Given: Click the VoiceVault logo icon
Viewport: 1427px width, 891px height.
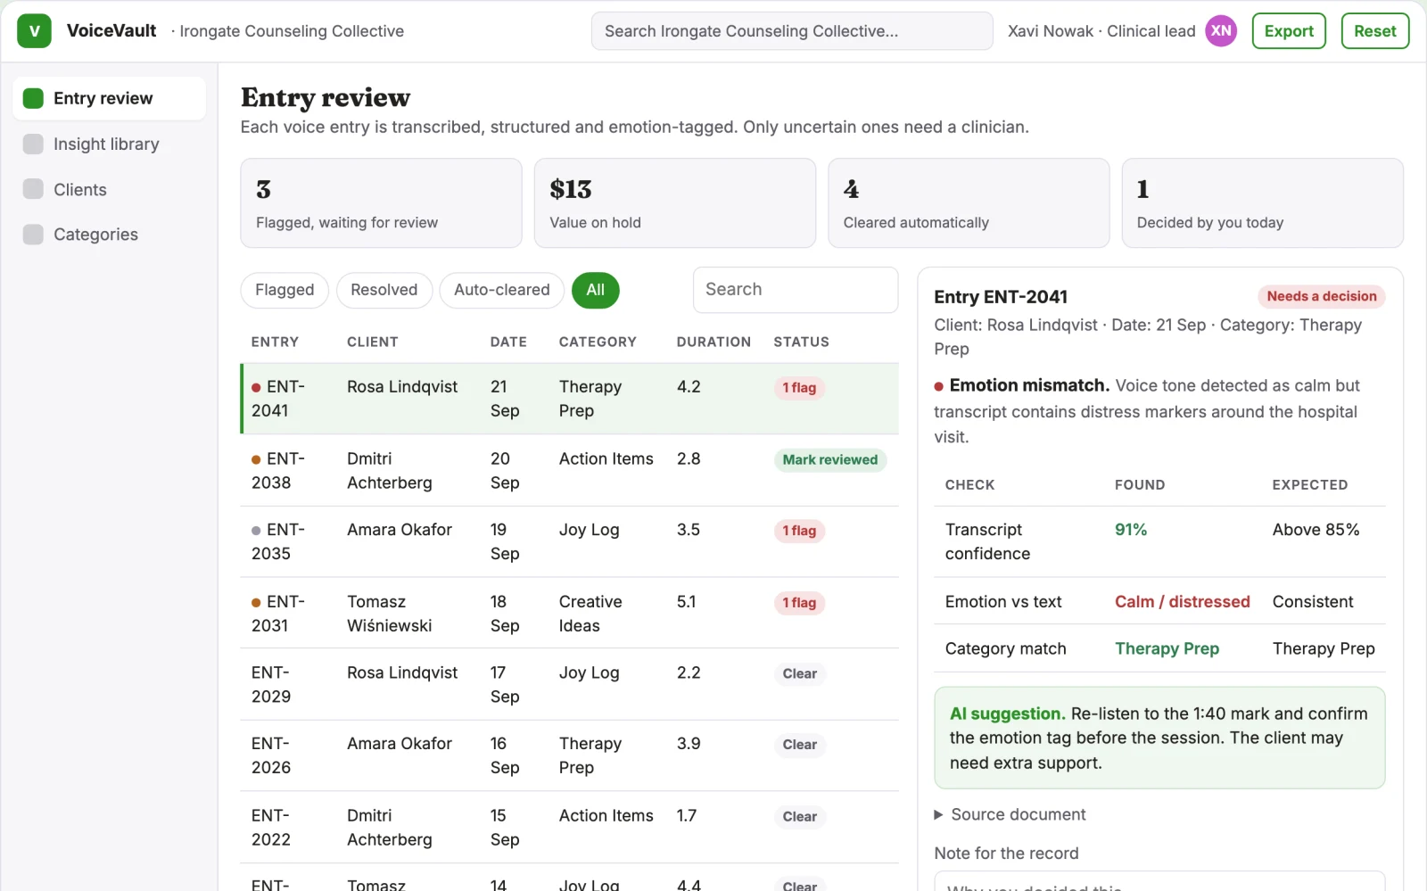Looking at the screenshot, I should click(x=34, y=31).
